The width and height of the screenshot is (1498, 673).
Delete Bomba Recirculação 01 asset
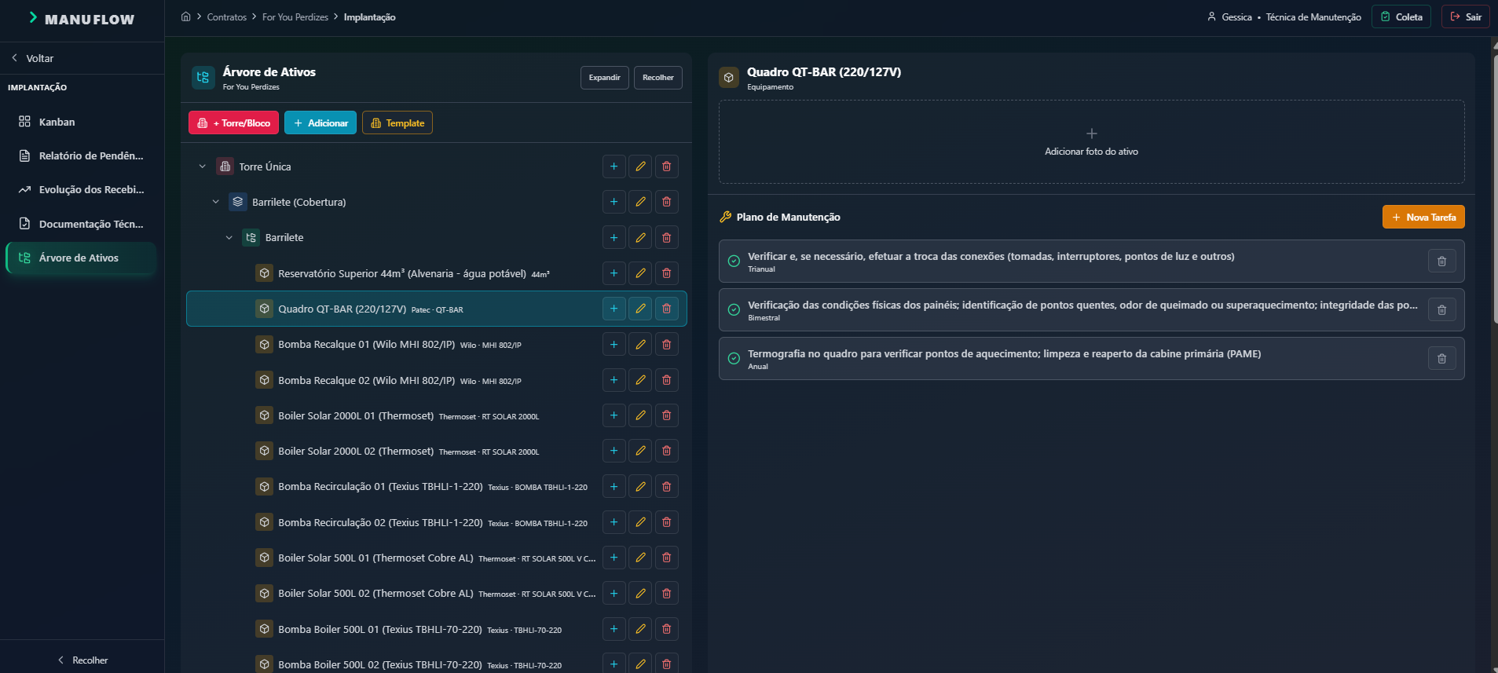(666, 487)
